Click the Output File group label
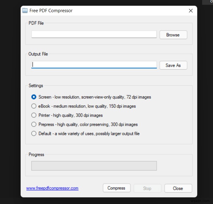Screen dimensions: 213x204 [38, 54]
